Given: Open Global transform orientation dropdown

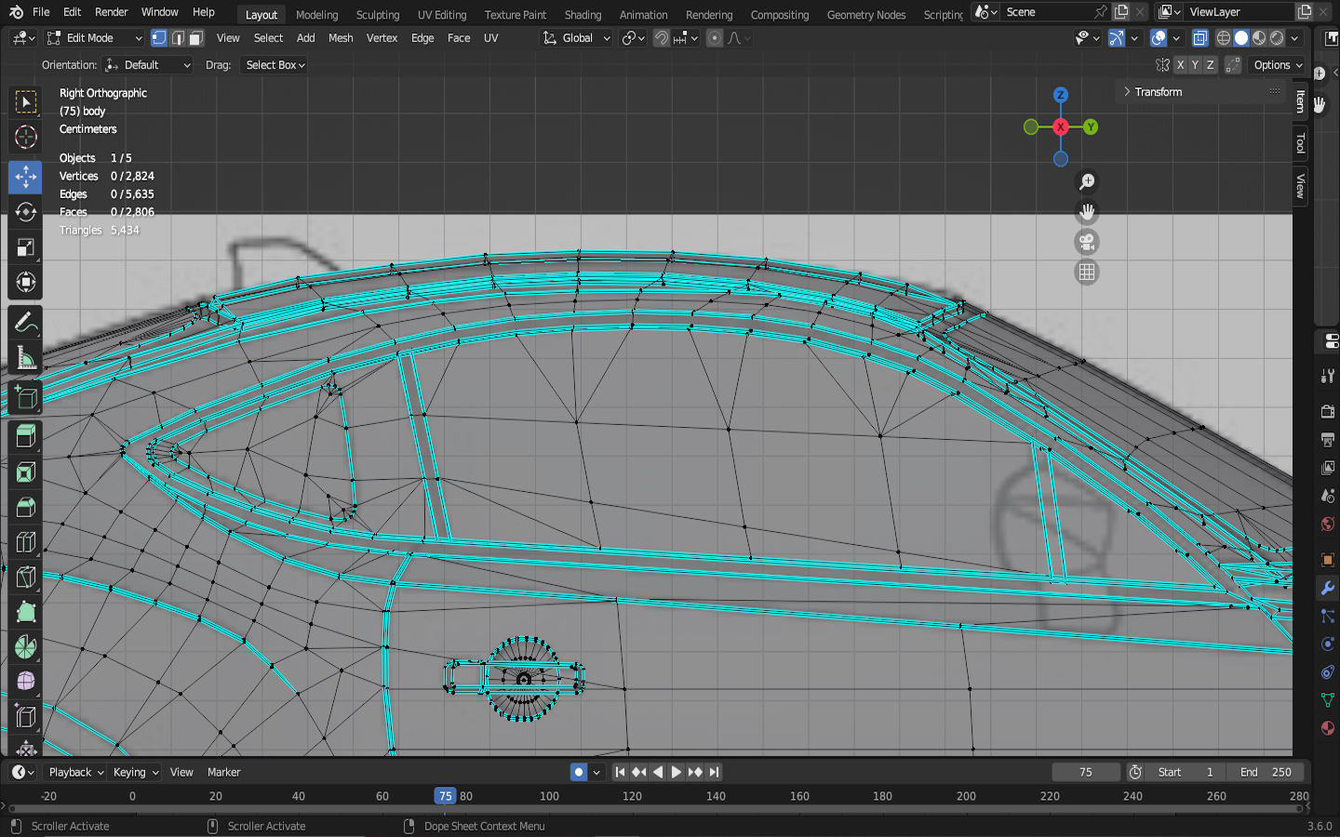Looking at the screenshot, I should tap(577, 38).
